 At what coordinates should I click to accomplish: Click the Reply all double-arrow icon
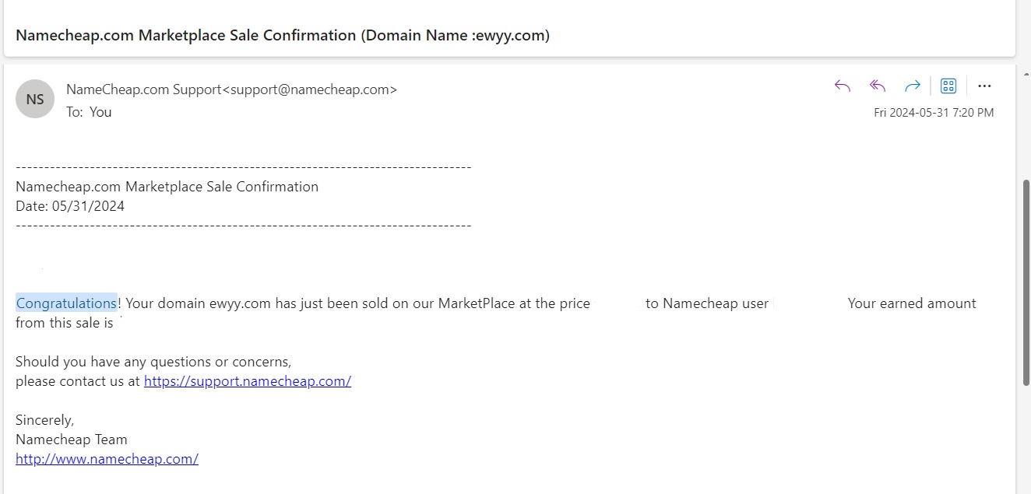coord(878,86)
